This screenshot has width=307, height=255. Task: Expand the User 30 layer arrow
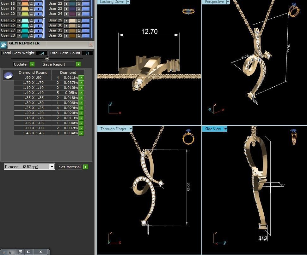(67, 26)
